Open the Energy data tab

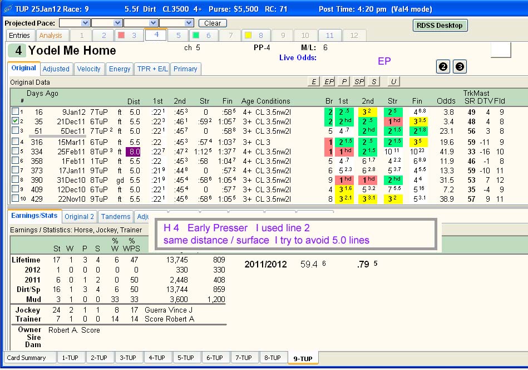[120, 69]
